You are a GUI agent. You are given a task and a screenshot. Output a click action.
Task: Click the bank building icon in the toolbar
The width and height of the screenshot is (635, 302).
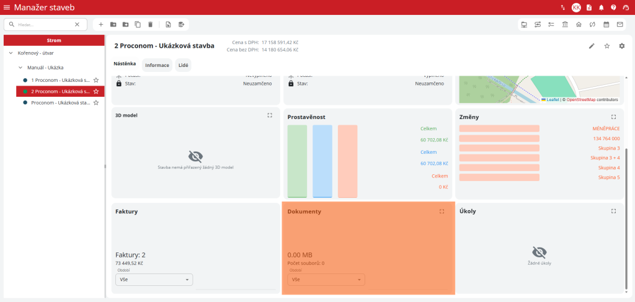pos(565,24)
